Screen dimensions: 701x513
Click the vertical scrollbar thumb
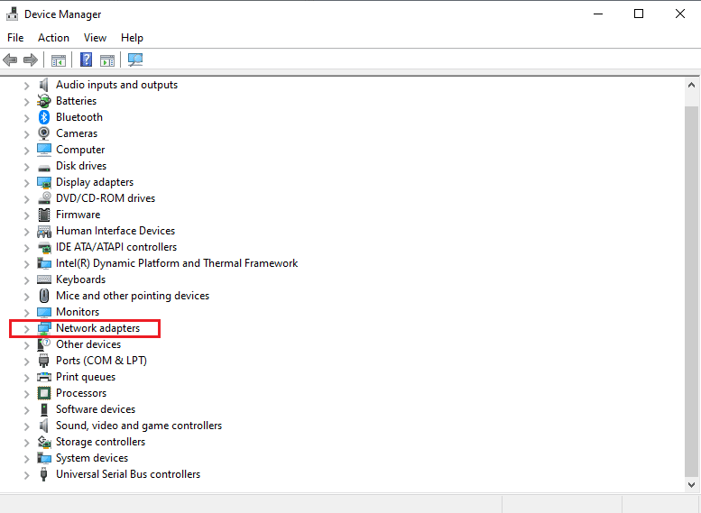coord(691,291)
